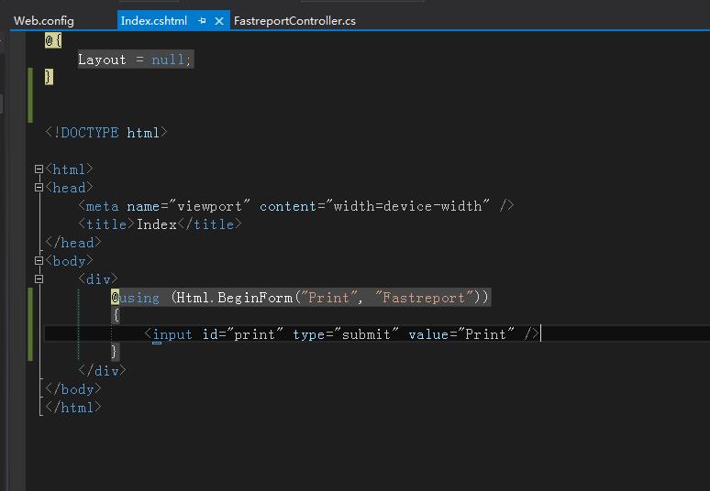Click the DOCTYPE html declaration
This screenshot has height=491, width=710.
106,133
